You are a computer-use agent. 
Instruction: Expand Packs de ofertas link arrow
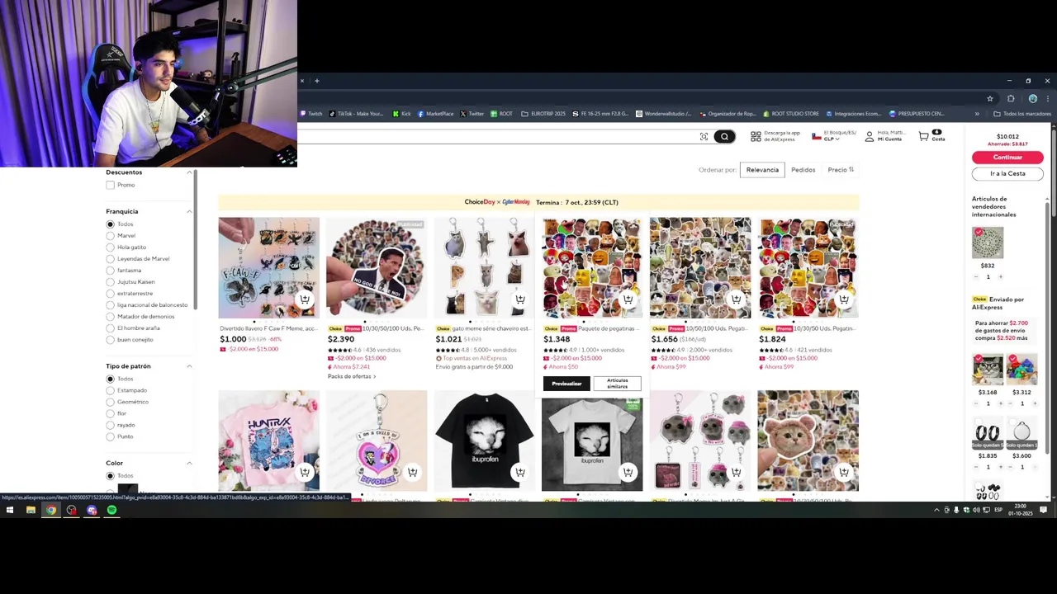375,376
